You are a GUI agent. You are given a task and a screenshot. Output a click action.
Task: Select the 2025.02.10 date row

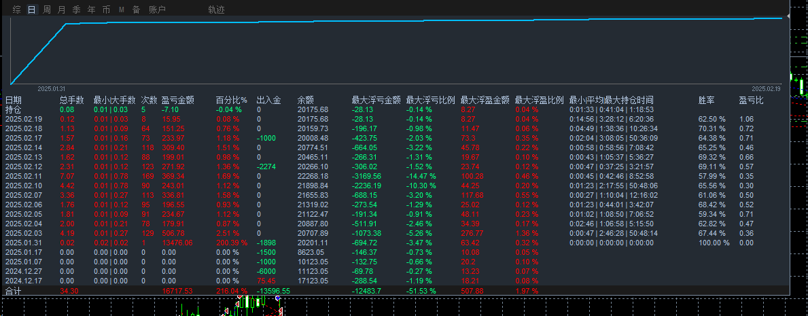point(24,186)
